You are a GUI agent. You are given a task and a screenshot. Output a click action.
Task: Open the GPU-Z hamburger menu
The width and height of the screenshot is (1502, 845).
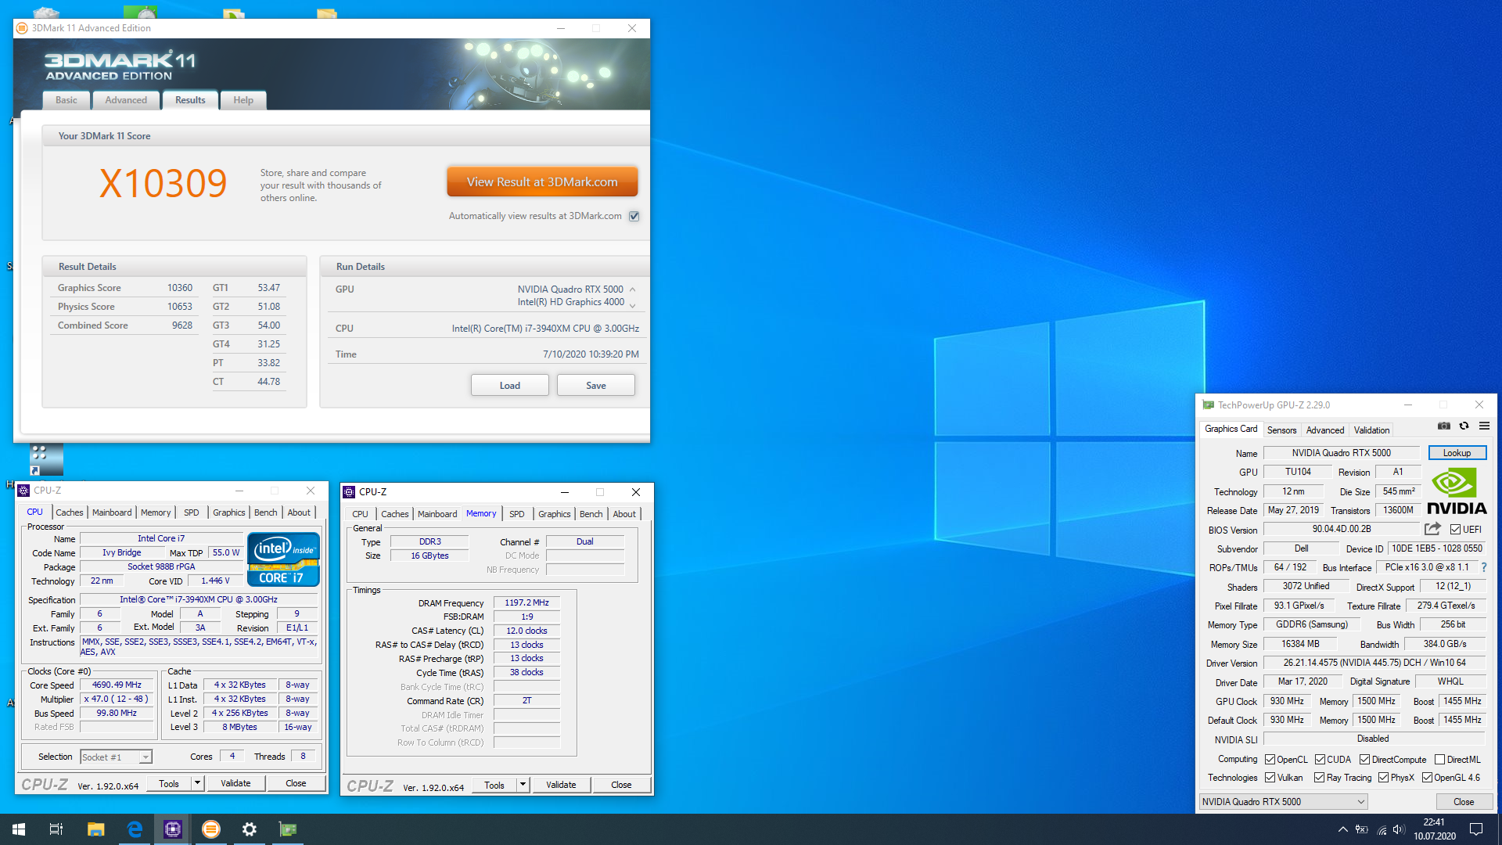point(1484,426)
